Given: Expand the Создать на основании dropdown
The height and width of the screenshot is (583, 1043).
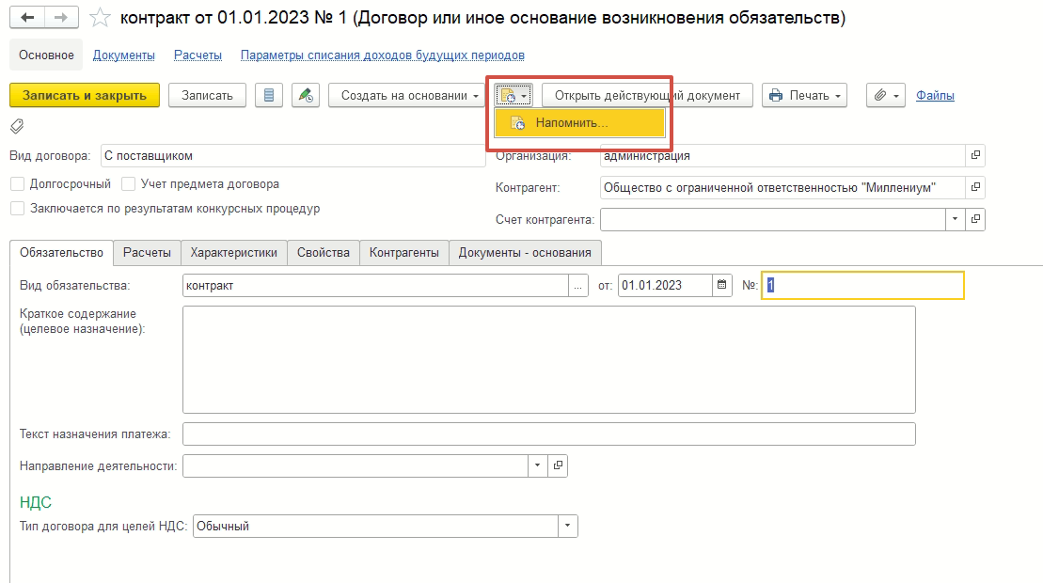Looking at the screenshot, I should 406,95.
